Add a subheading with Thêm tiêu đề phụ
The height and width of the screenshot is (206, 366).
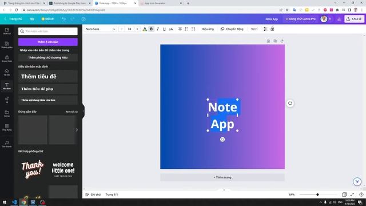[x=48, y=89]
